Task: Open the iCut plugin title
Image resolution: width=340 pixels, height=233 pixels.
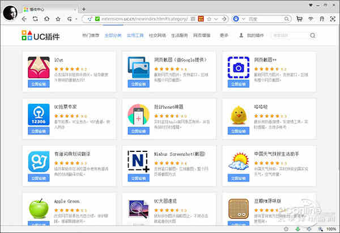Action: tap(58, 60)
